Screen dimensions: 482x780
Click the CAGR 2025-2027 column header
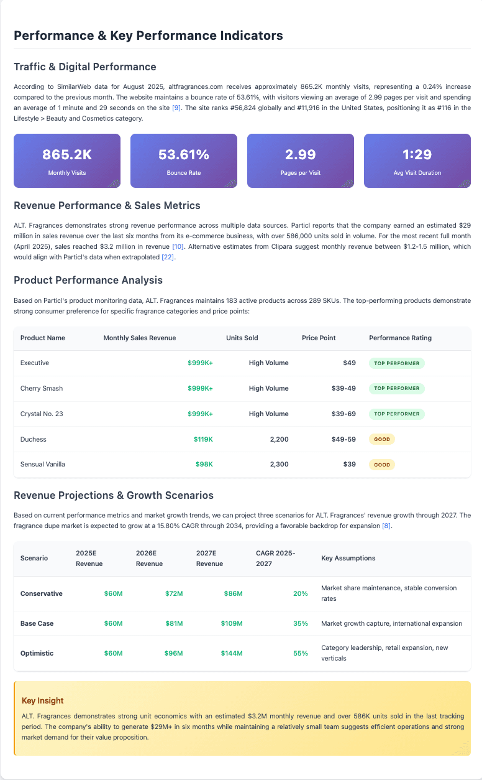pos(276,558)
